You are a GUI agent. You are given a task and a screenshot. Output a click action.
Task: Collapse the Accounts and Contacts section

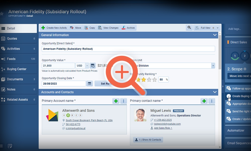click(x=215, y=92)
